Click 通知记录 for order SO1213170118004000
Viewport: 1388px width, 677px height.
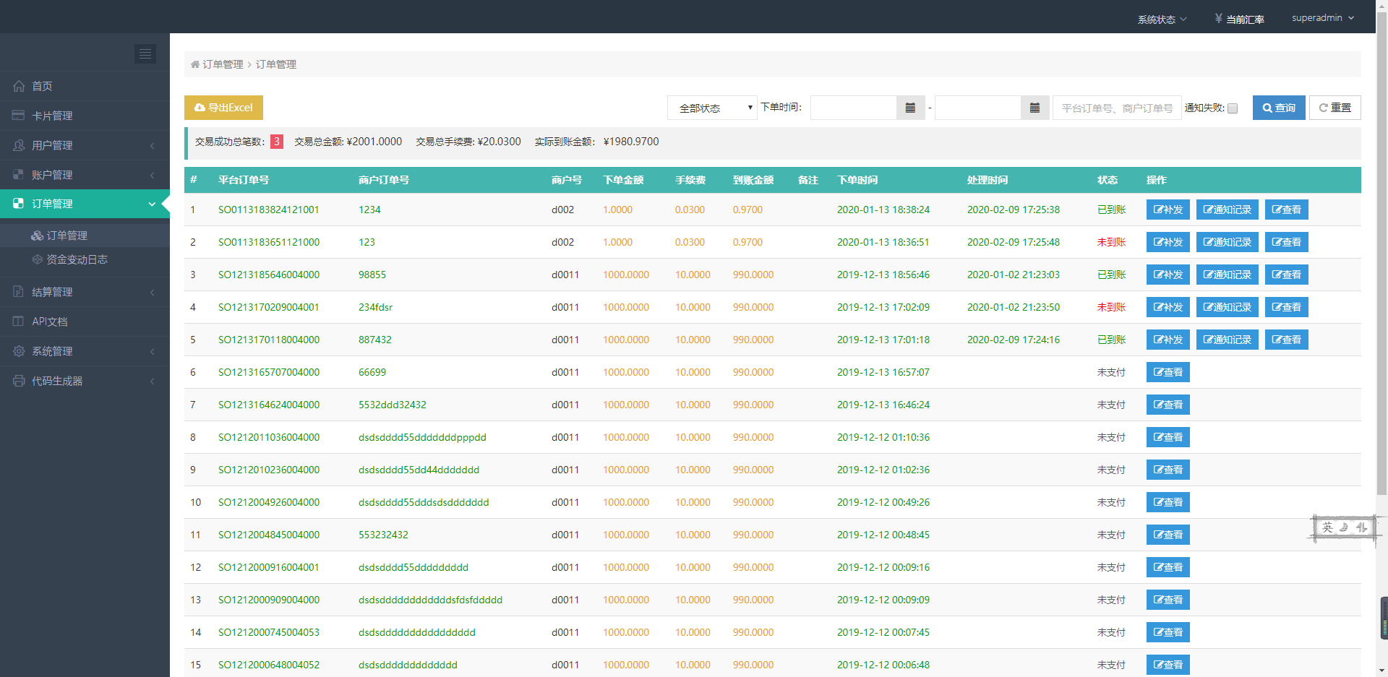(1228, 340)
